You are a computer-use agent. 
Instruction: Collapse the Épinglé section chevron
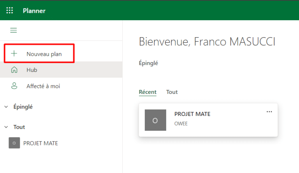(6, 107)
